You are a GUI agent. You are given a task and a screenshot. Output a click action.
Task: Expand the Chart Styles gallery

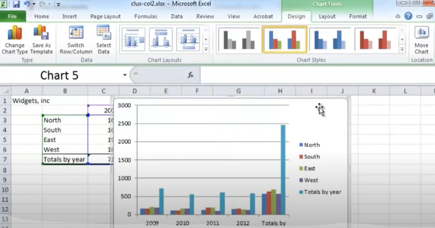coord(402,49)
